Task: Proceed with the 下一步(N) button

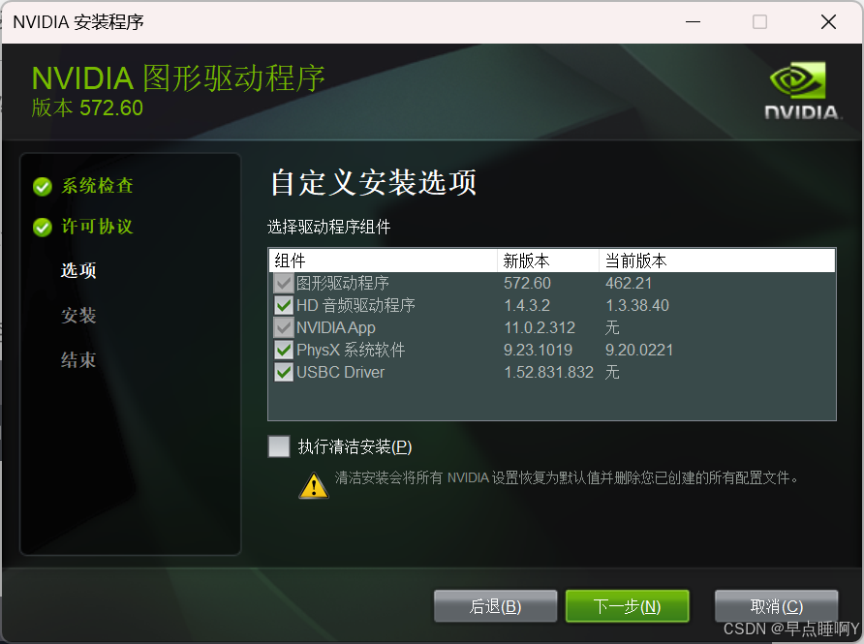Action: (x=627, y=606)
